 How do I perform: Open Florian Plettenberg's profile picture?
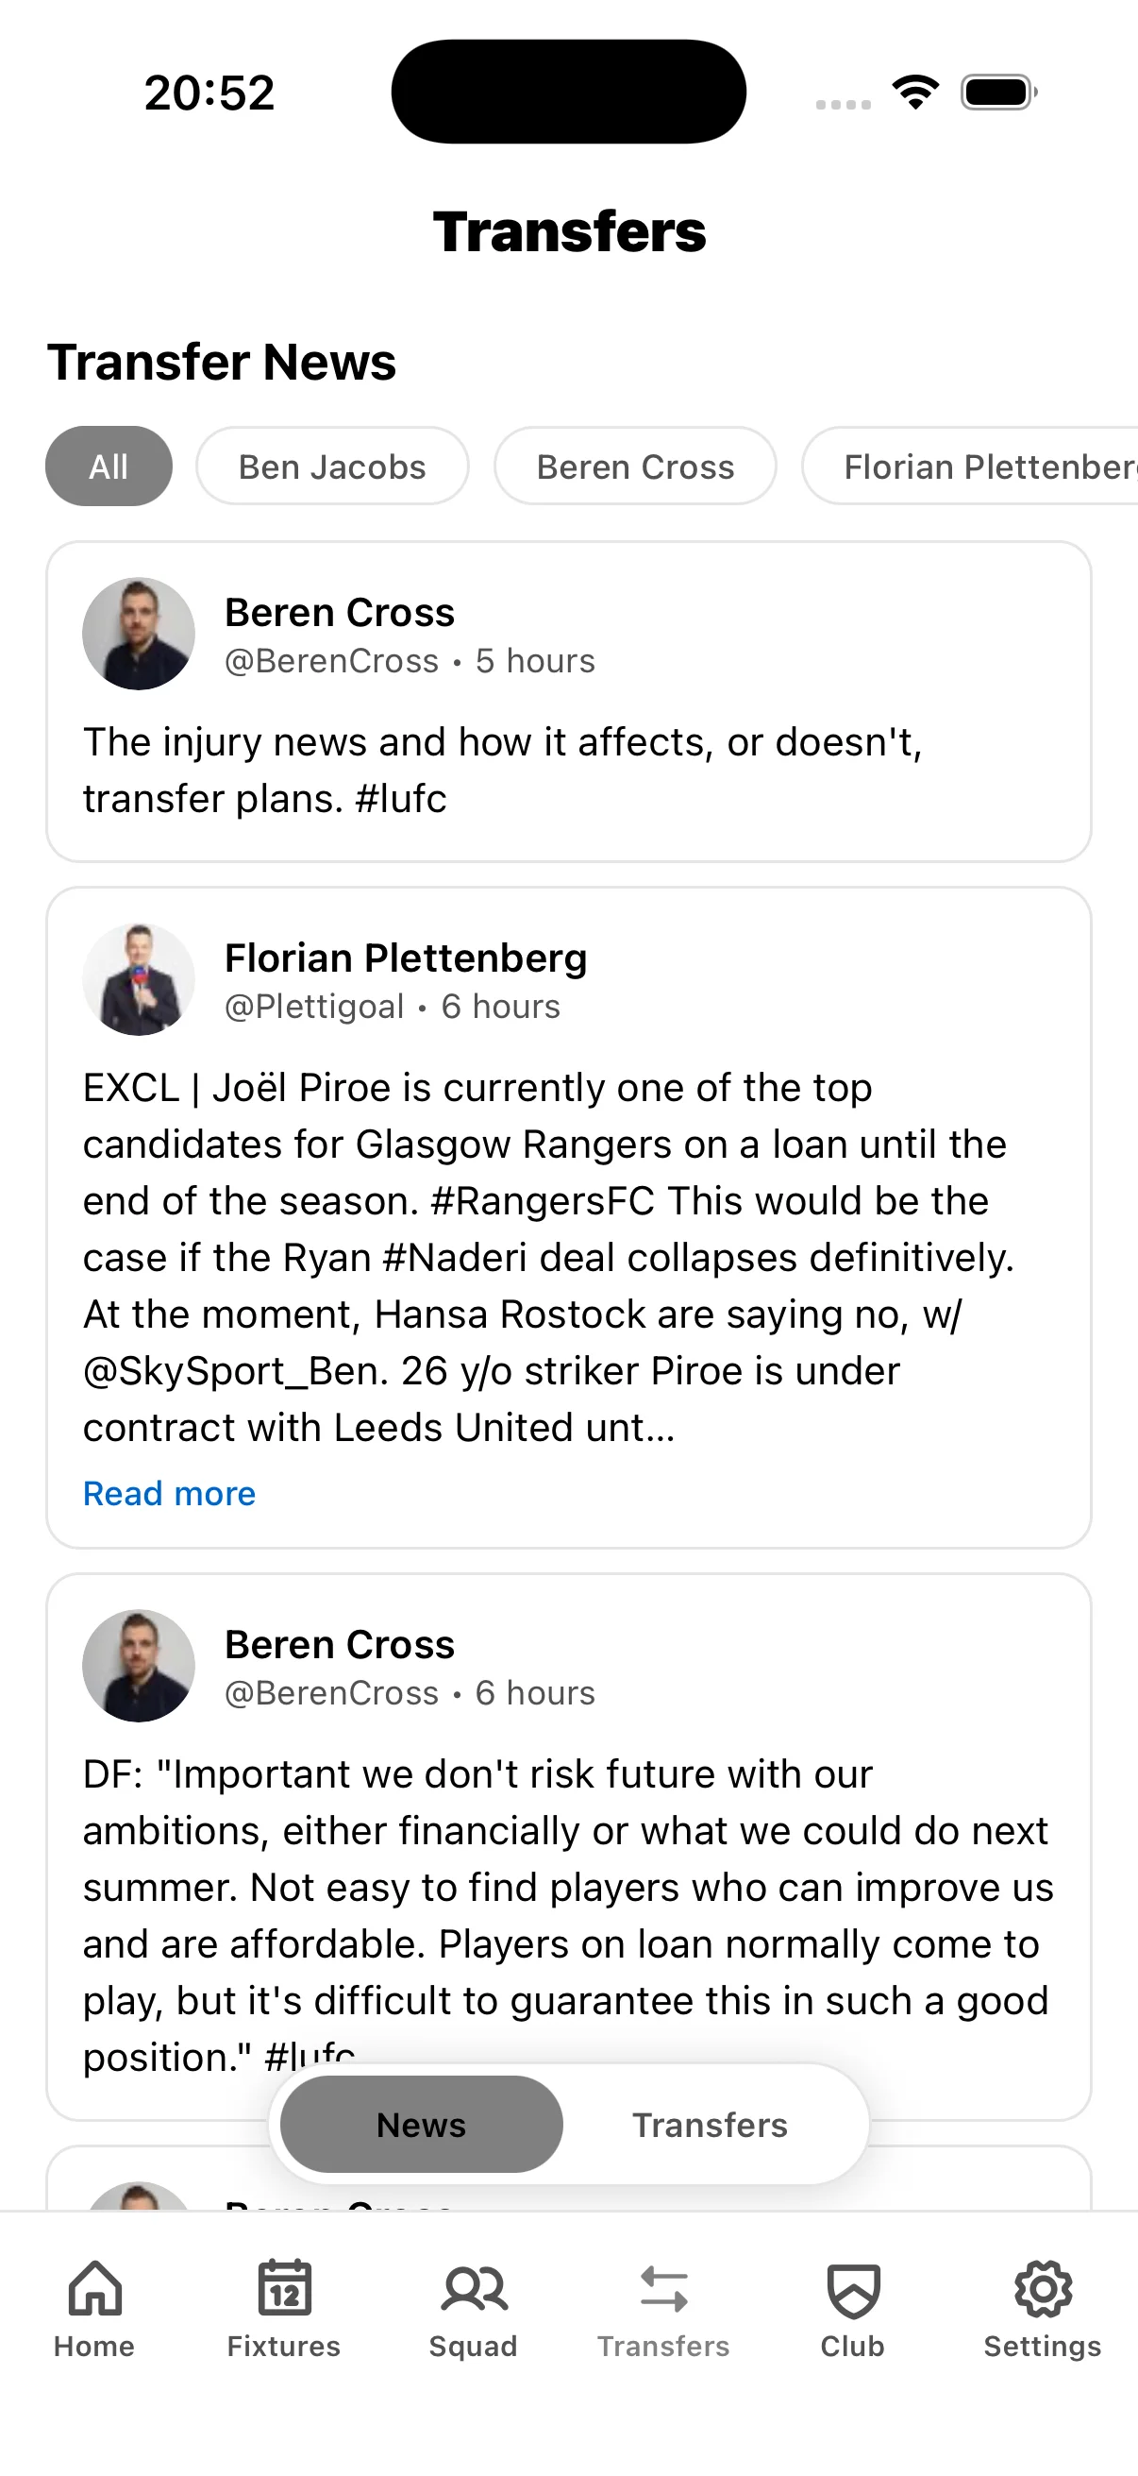pos(139,979)
